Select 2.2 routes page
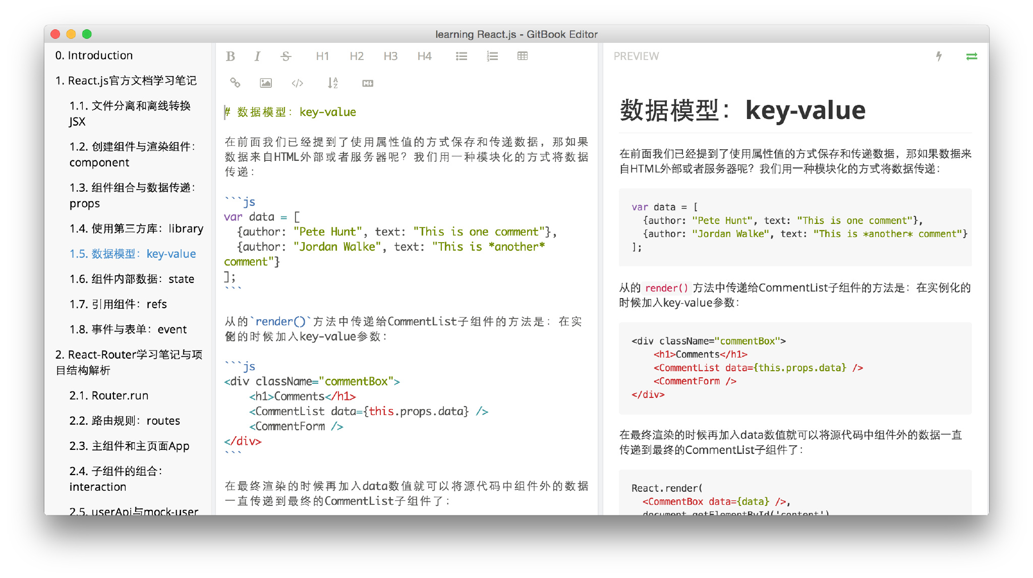1033x578 pixels. 125,421
